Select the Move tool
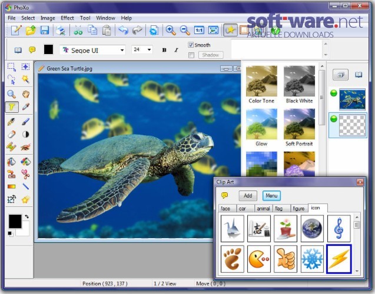The width and height of the screenshot is (375, 294). click(x=25, y=66)
